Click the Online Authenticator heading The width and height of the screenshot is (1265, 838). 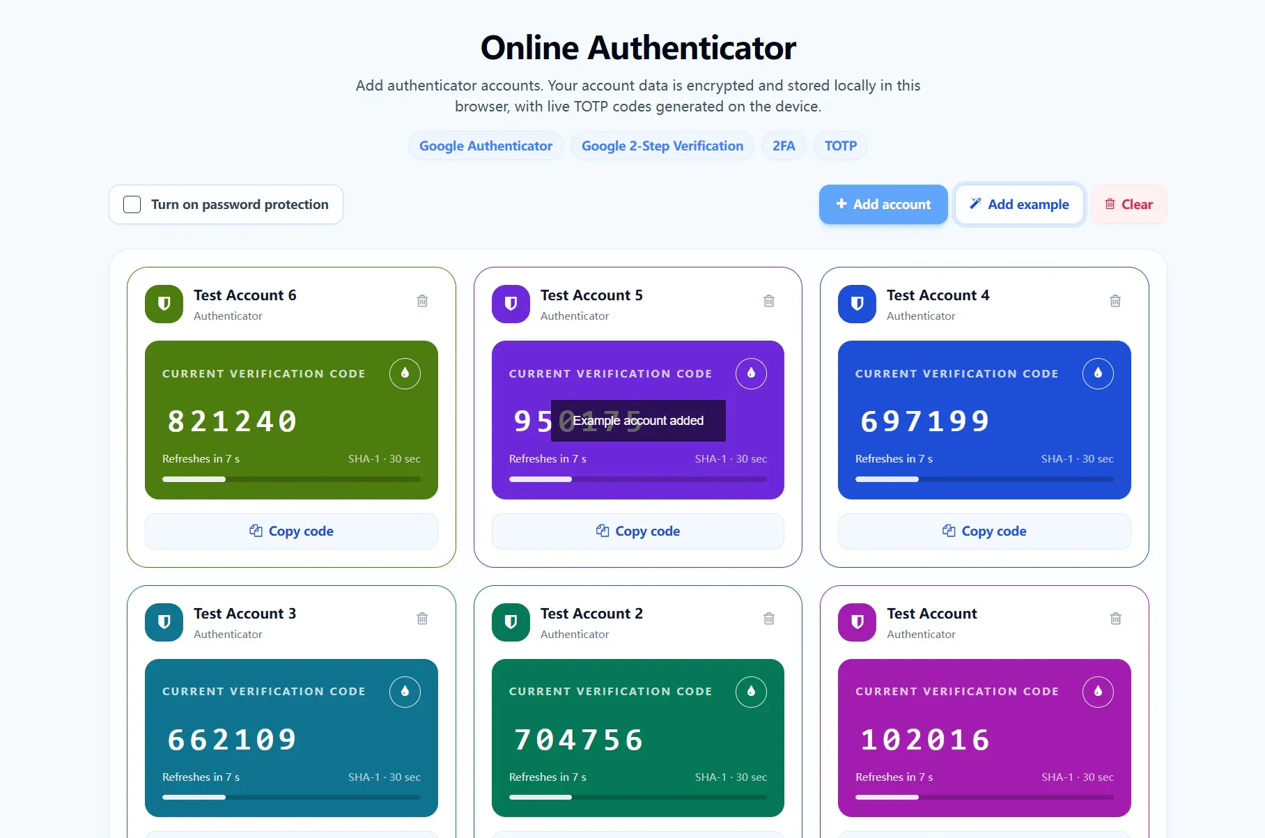click(x=638, y=48)
